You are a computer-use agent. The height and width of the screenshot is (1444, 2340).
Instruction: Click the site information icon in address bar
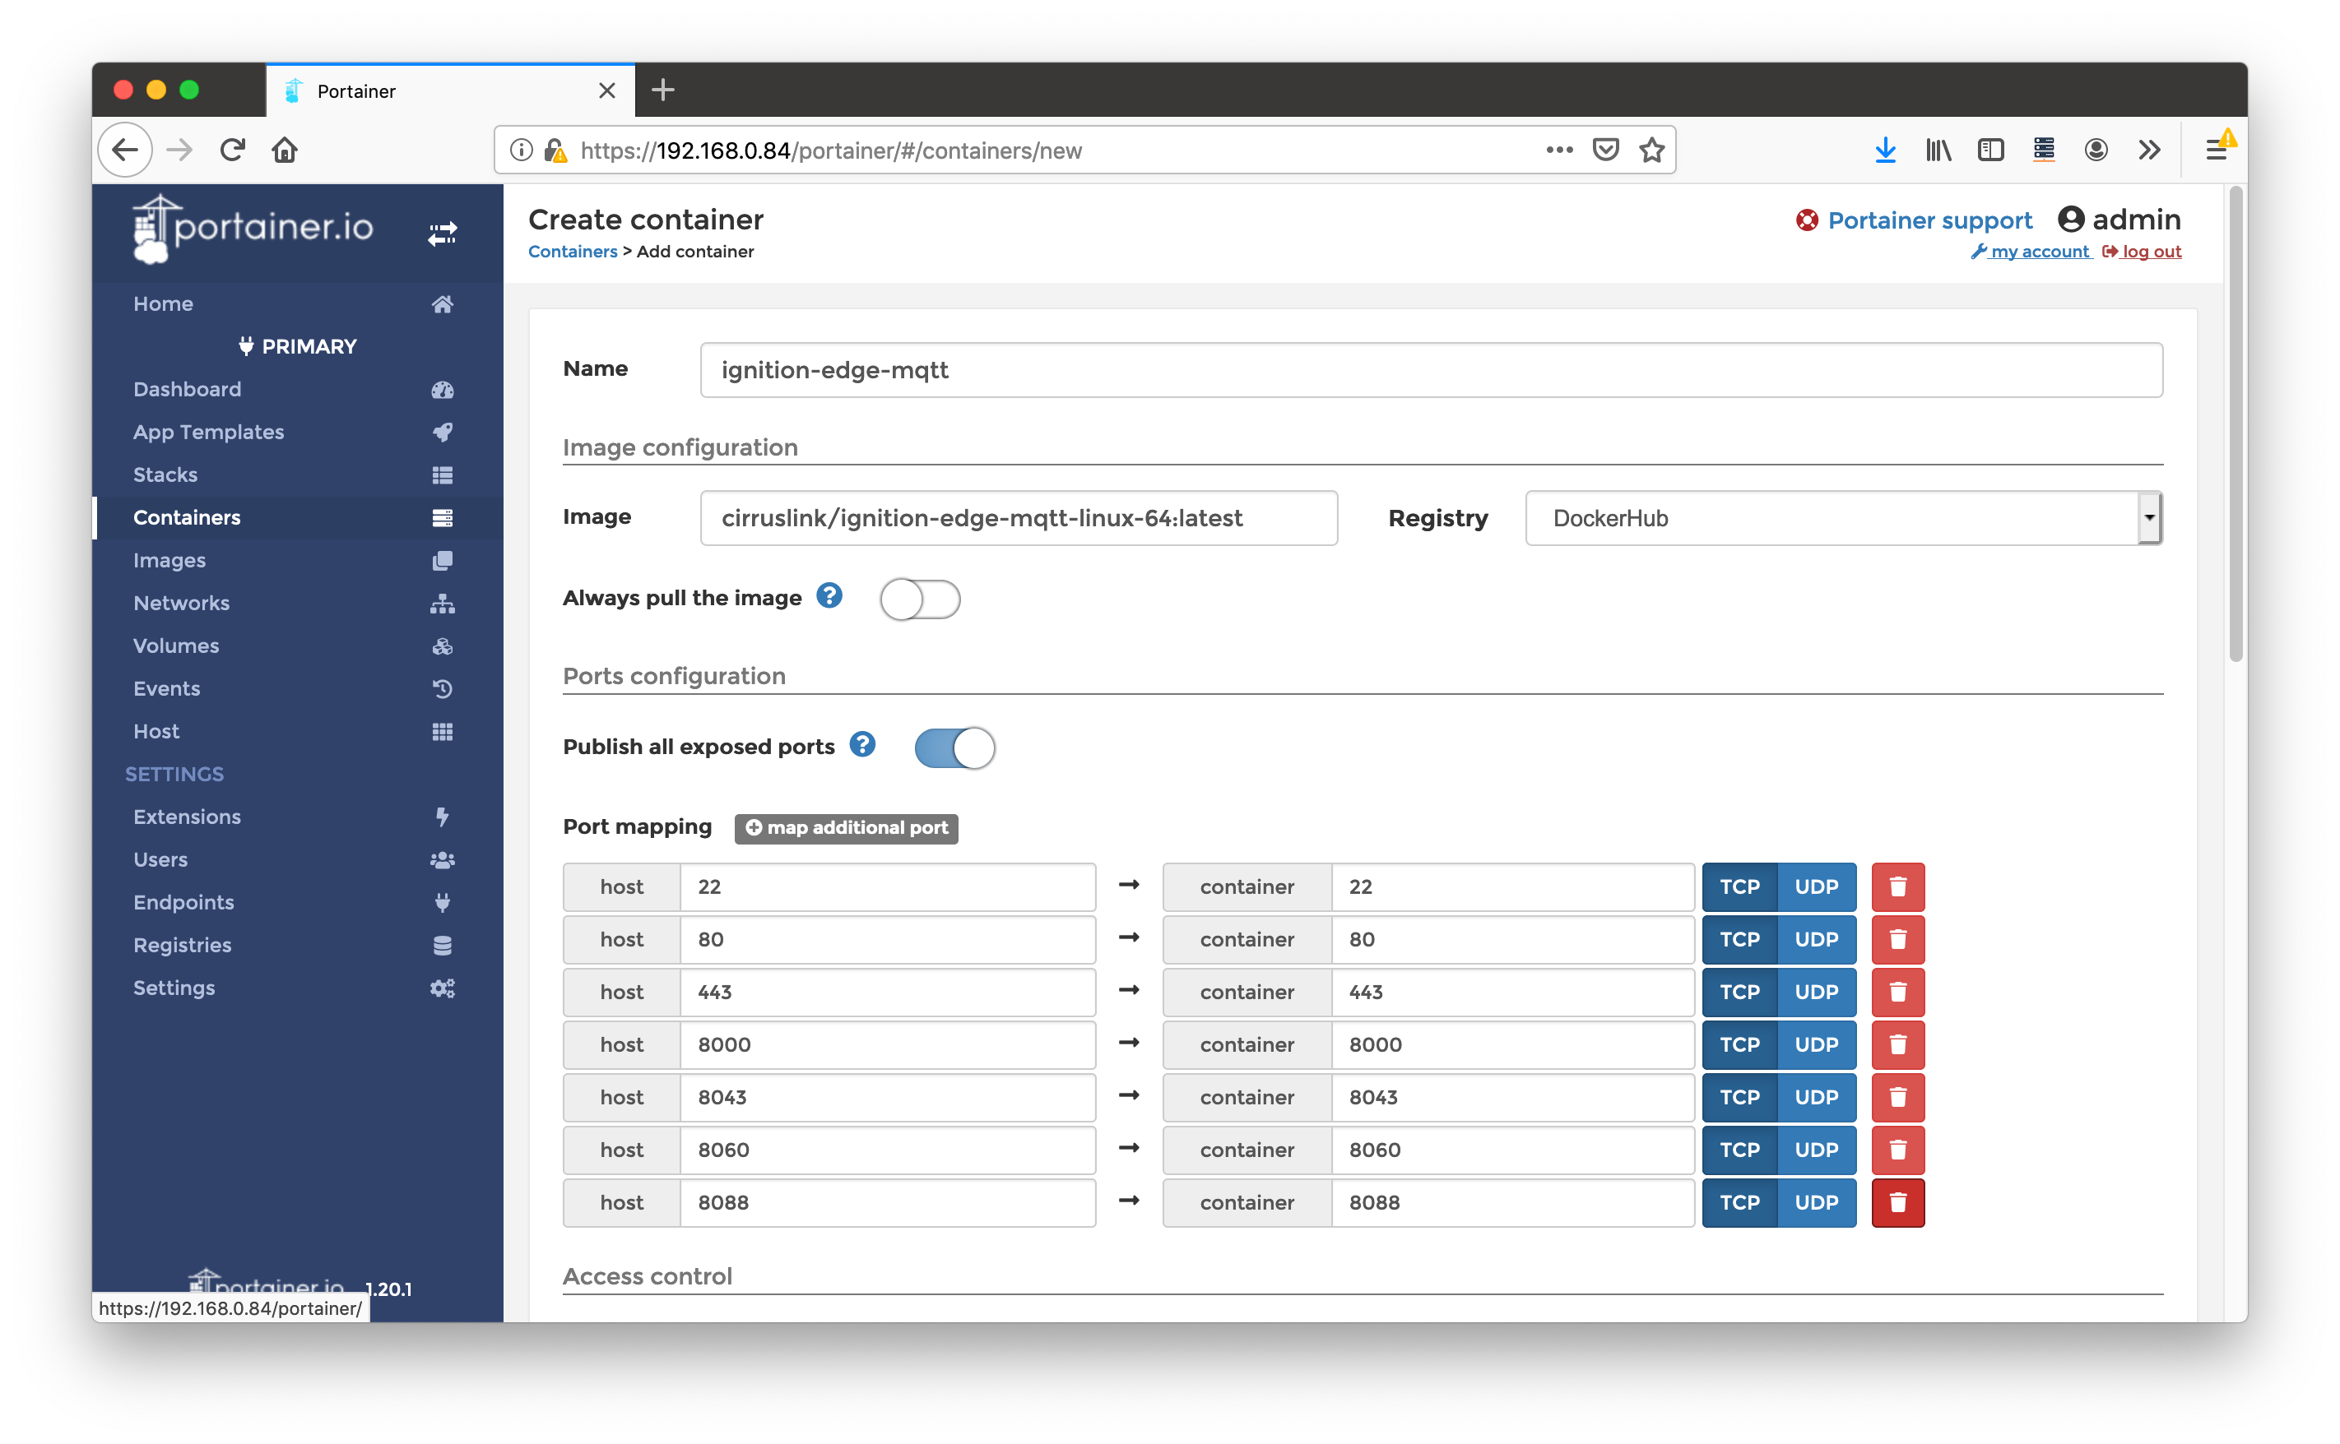tap(521, 150)
